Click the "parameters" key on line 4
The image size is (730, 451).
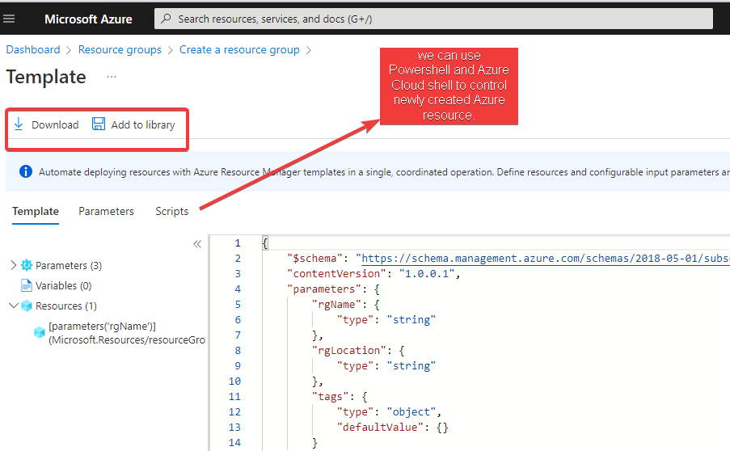324,289
